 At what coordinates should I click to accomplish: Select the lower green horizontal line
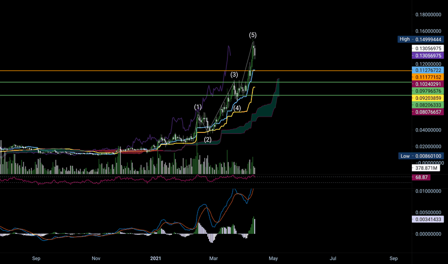click(x=206, y=96)
